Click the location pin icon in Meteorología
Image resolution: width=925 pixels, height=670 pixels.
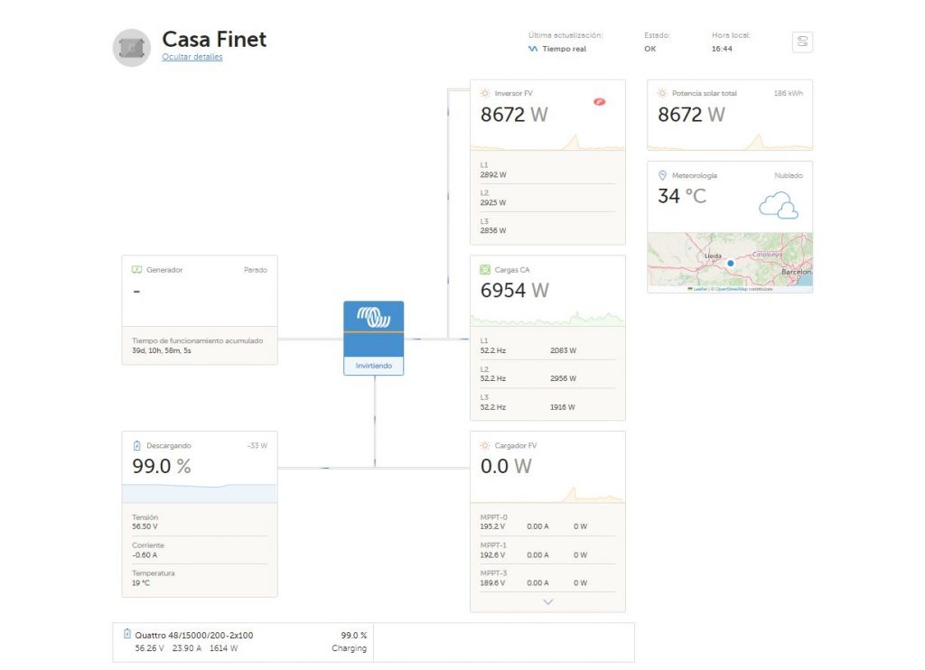click(662, 175)
